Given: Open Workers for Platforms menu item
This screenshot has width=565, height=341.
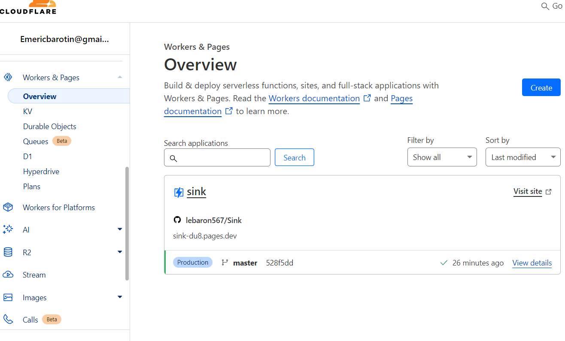Looking at the screenshot, I should pyautogui.click(x=59, y=207).
